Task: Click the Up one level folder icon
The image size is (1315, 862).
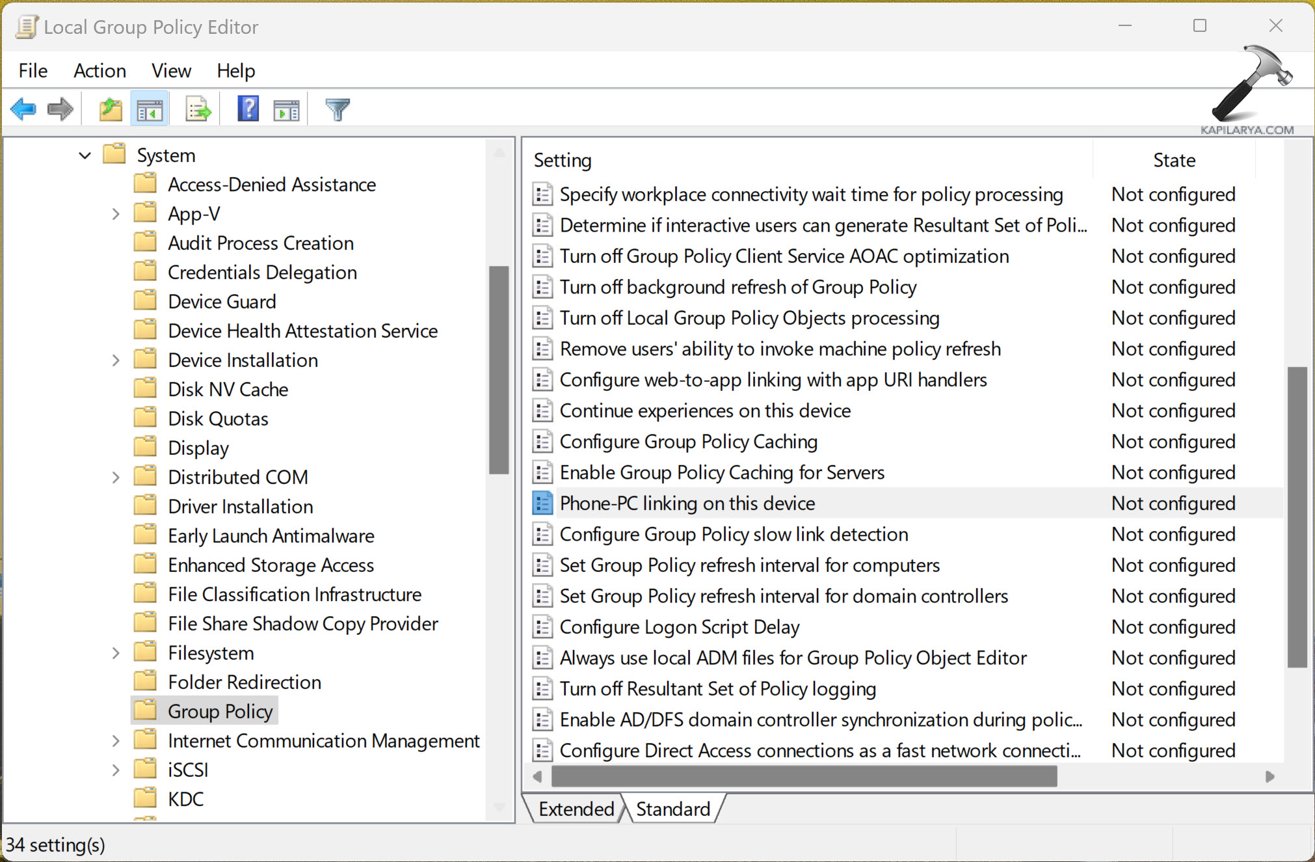Action: (x=111, y=109)
